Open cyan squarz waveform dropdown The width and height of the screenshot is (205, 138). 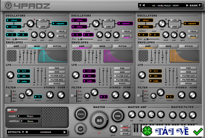point(60,23)
